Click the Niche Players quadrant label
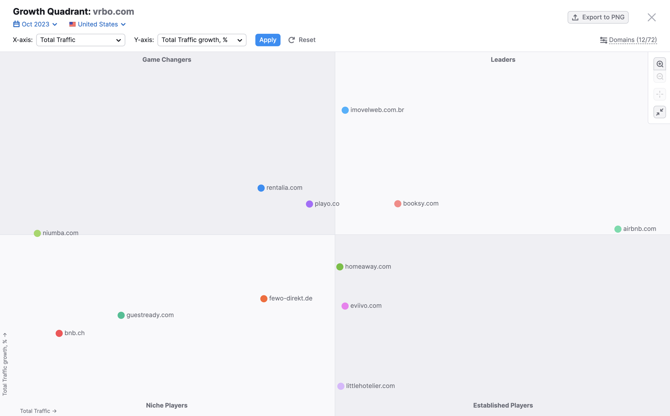Screen dimensions: 670x416 [x=167, y=405]
